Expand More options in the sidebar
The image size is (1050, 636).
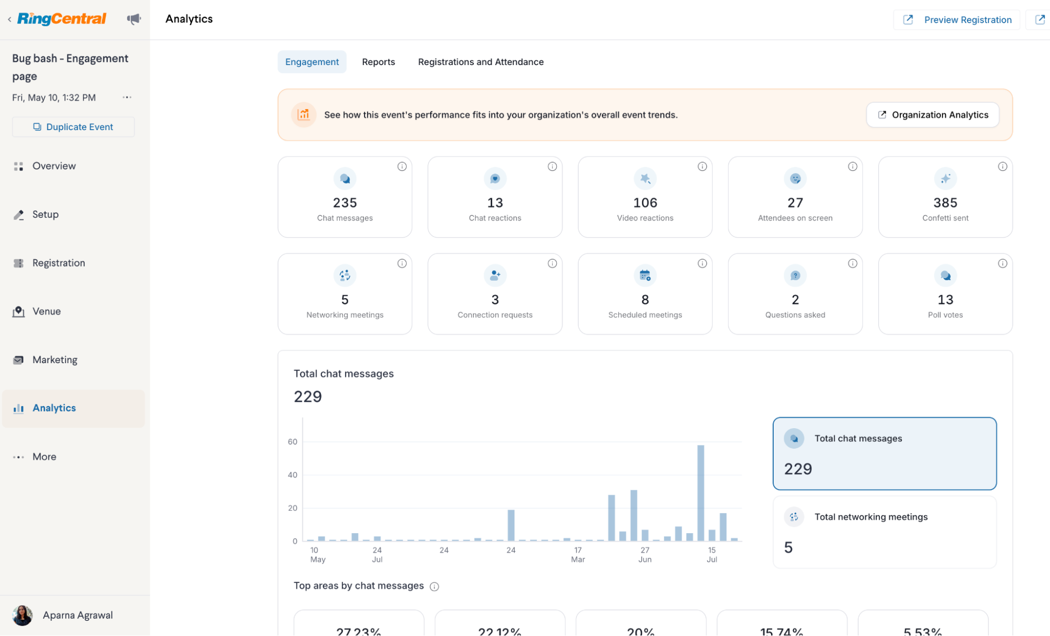pos(74,457)
